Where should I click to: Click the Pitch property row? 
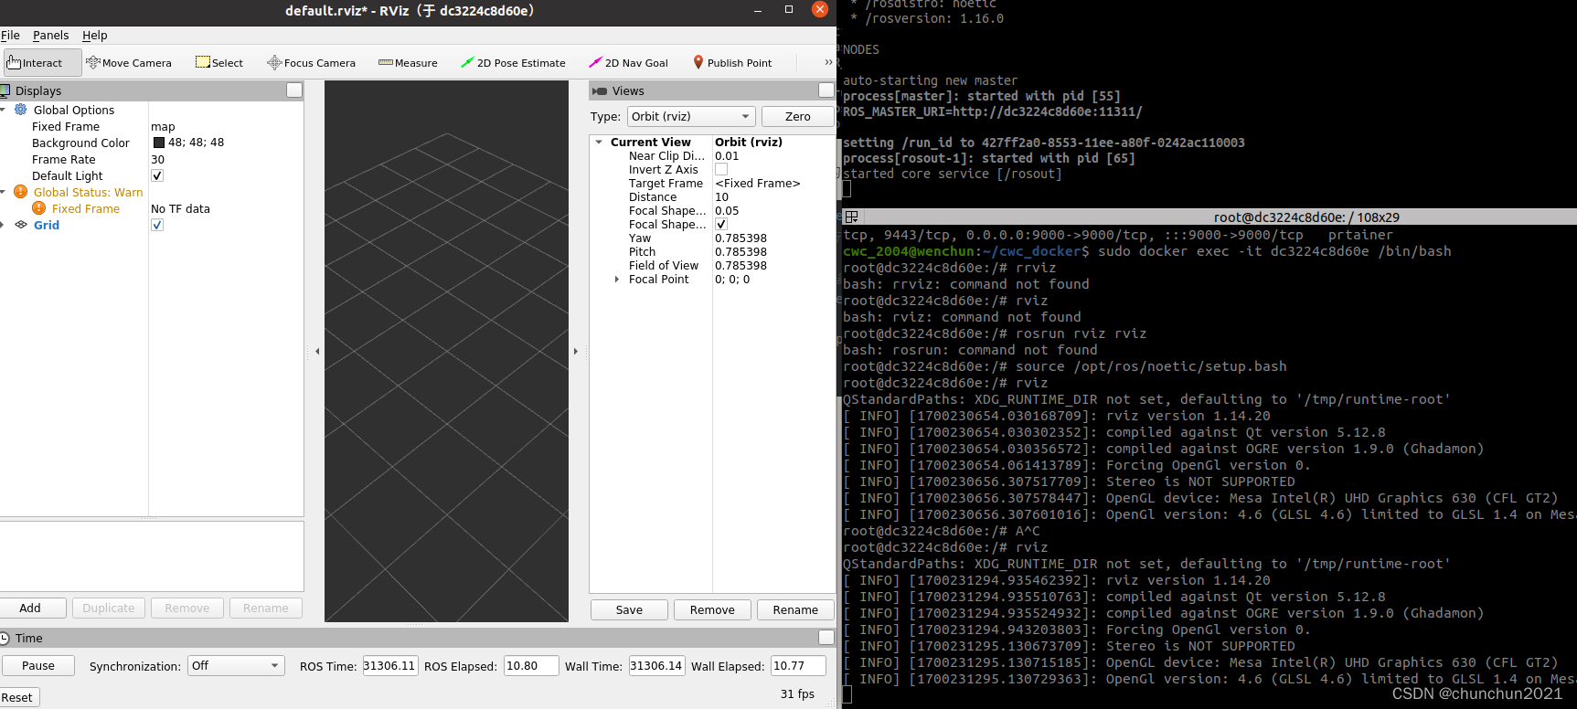[712, 252]
